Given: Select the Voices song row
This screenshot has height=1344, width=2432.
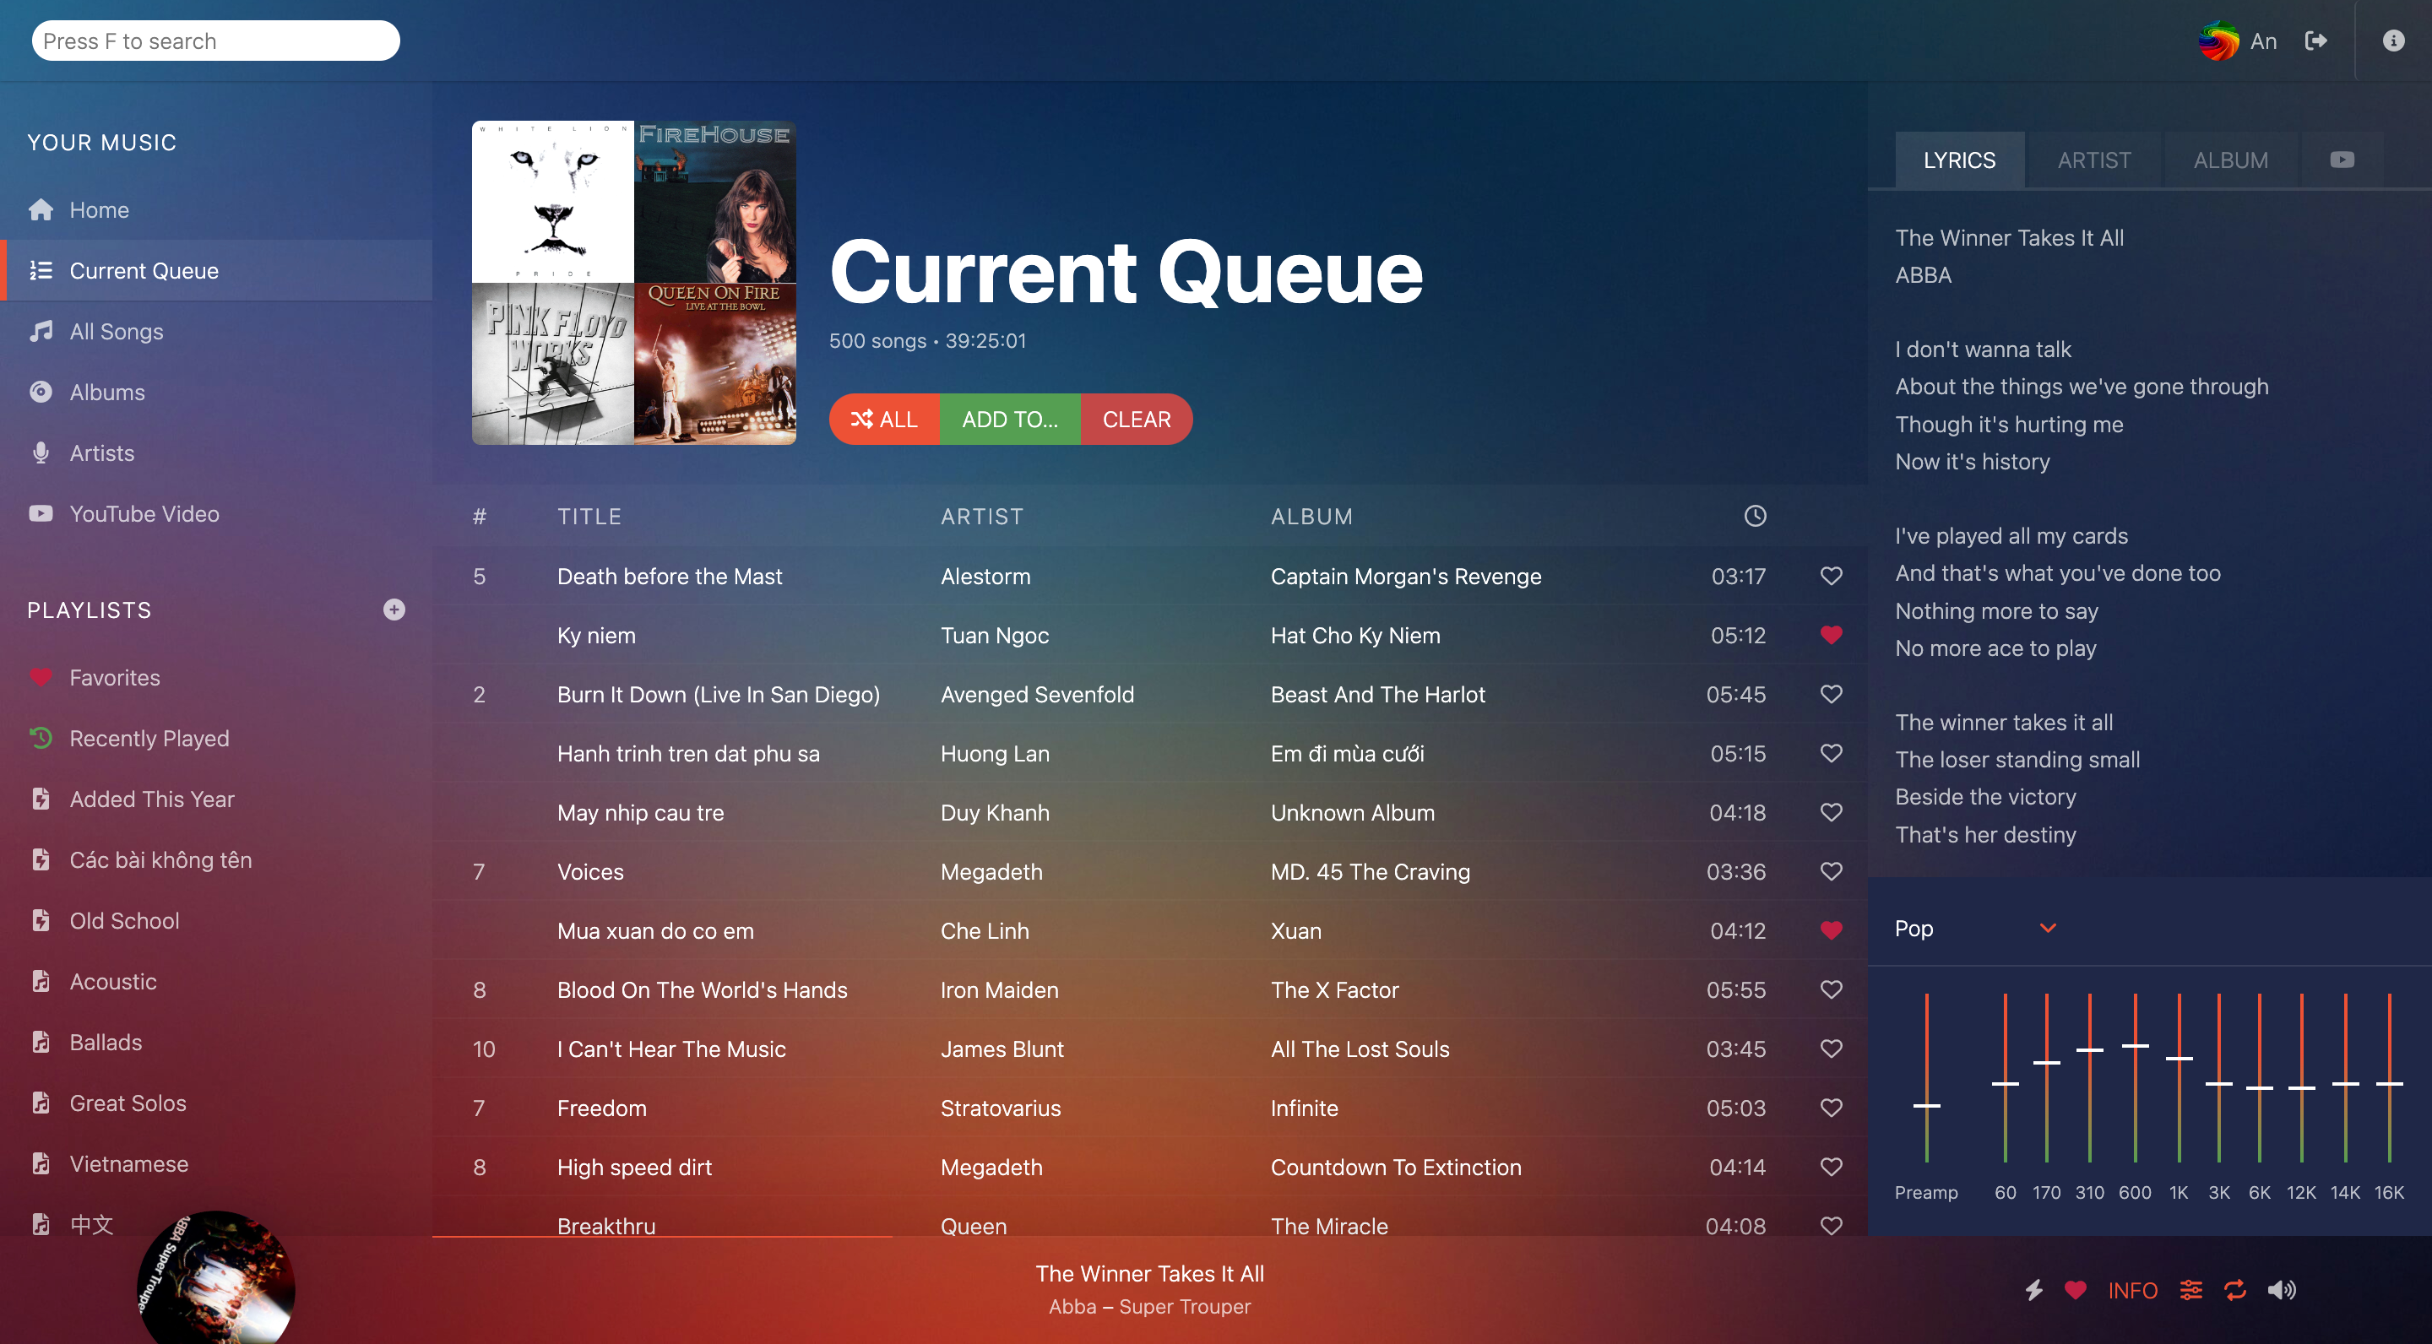Looking at the screenshot, I should pos(1149,871).
